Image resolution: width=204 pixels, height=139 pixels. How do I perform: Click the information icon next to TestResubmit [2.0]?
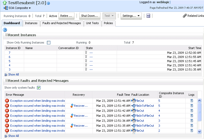coord(49,3)
